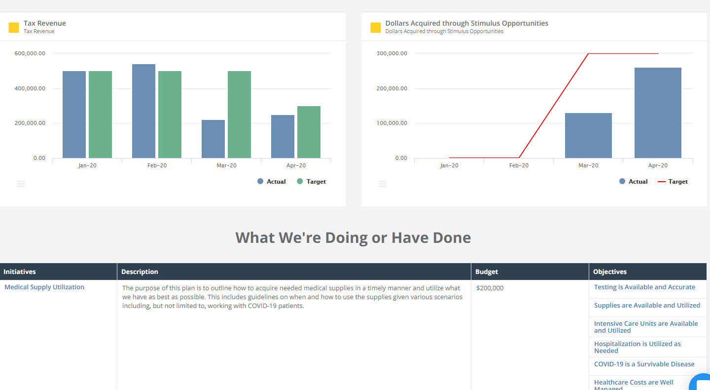Viewport: 710px width, 390px height.
Task: Click the blue Actual legend dot on Tax Revenue
Action: pos(260,181)
